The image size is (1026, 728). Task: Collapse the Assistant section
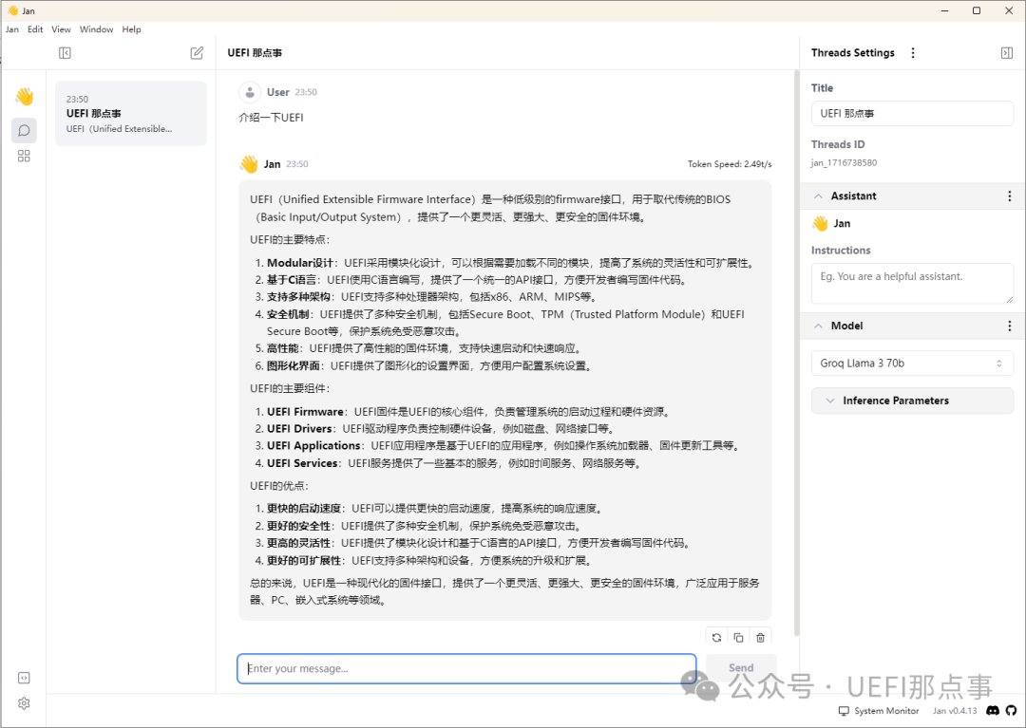tap(818, 196)
